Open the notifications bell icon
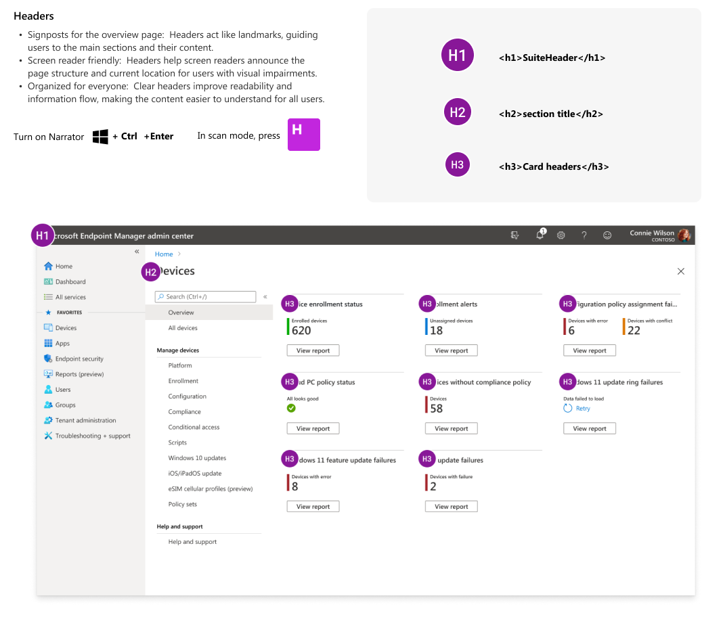This screenshot has height=617, width=723. [540, 235]
